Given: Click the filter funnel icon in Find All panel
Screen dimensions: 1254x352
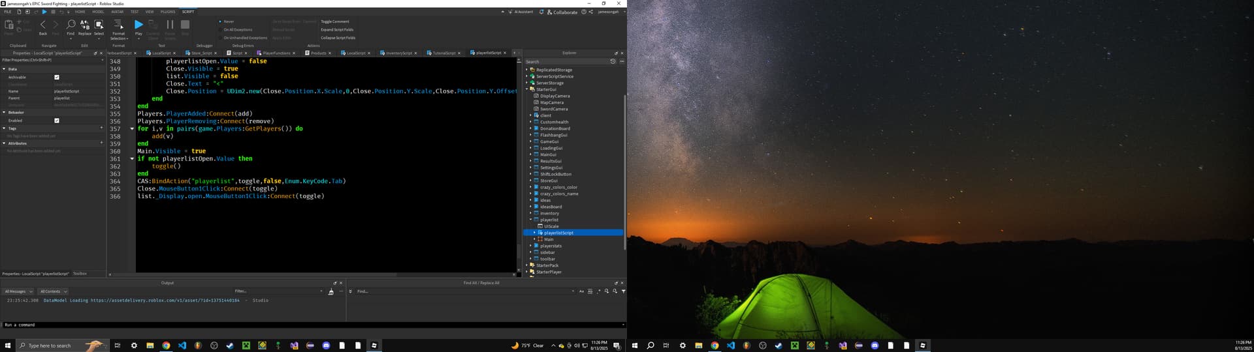Looking at the screenshot, I should click(623, 291).
